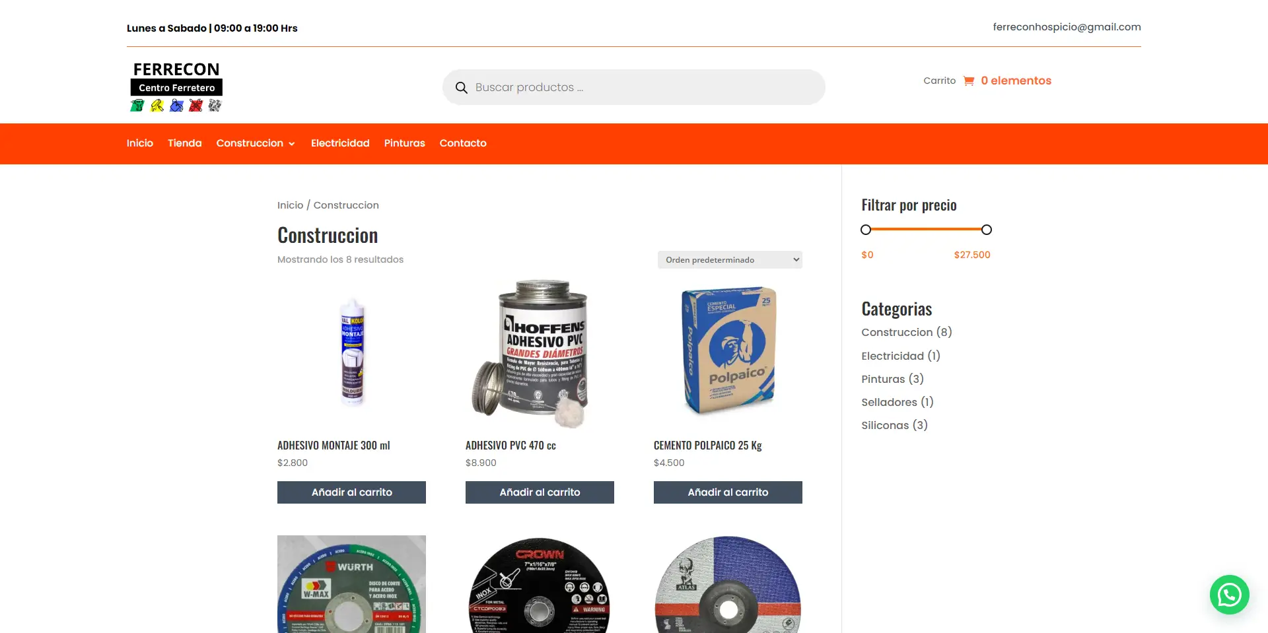Open the Polpaico cement bag image
The width and height of the screenshot is (1268, 633).
[728, 354]
